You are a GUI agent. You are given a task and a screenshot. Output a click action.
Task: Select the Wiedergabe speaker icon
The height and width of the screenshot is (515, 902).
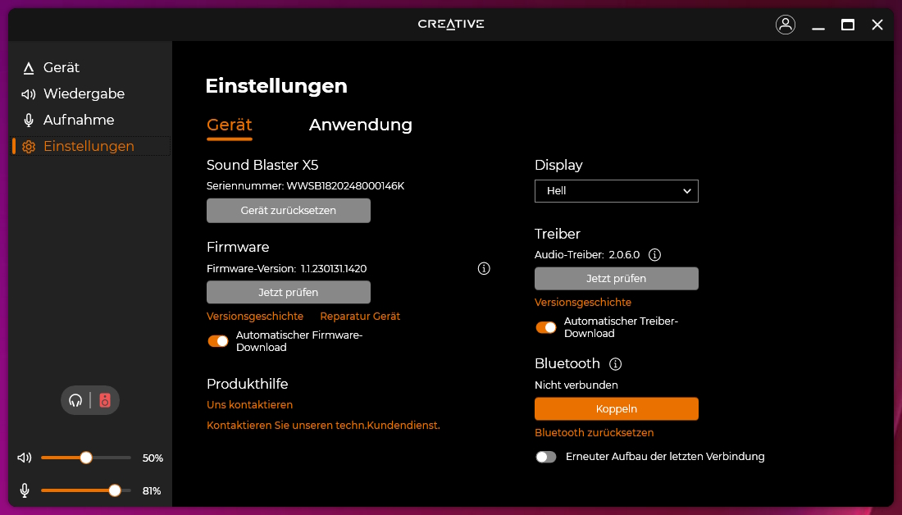27,93
